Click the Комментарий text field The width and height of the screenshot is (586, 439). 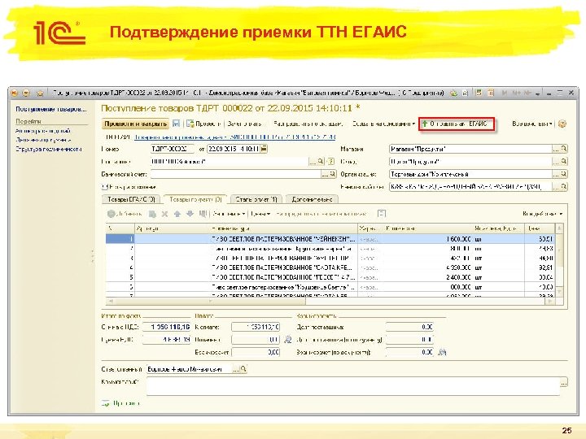point(352,385)
